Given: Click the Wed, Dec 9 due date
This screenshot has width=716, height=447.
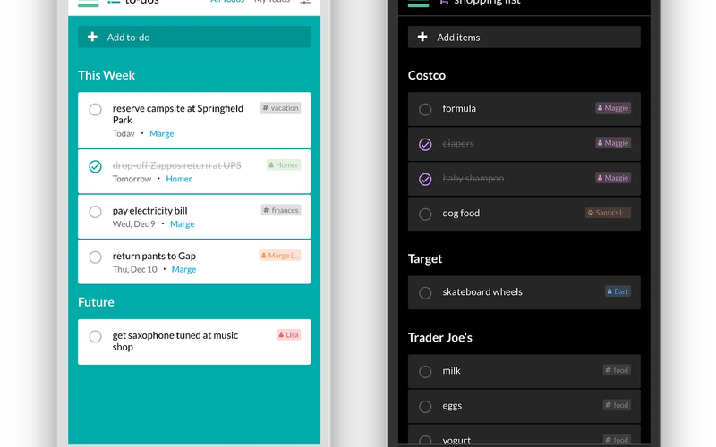Looking at the screenshot, I should coord(133,224).
